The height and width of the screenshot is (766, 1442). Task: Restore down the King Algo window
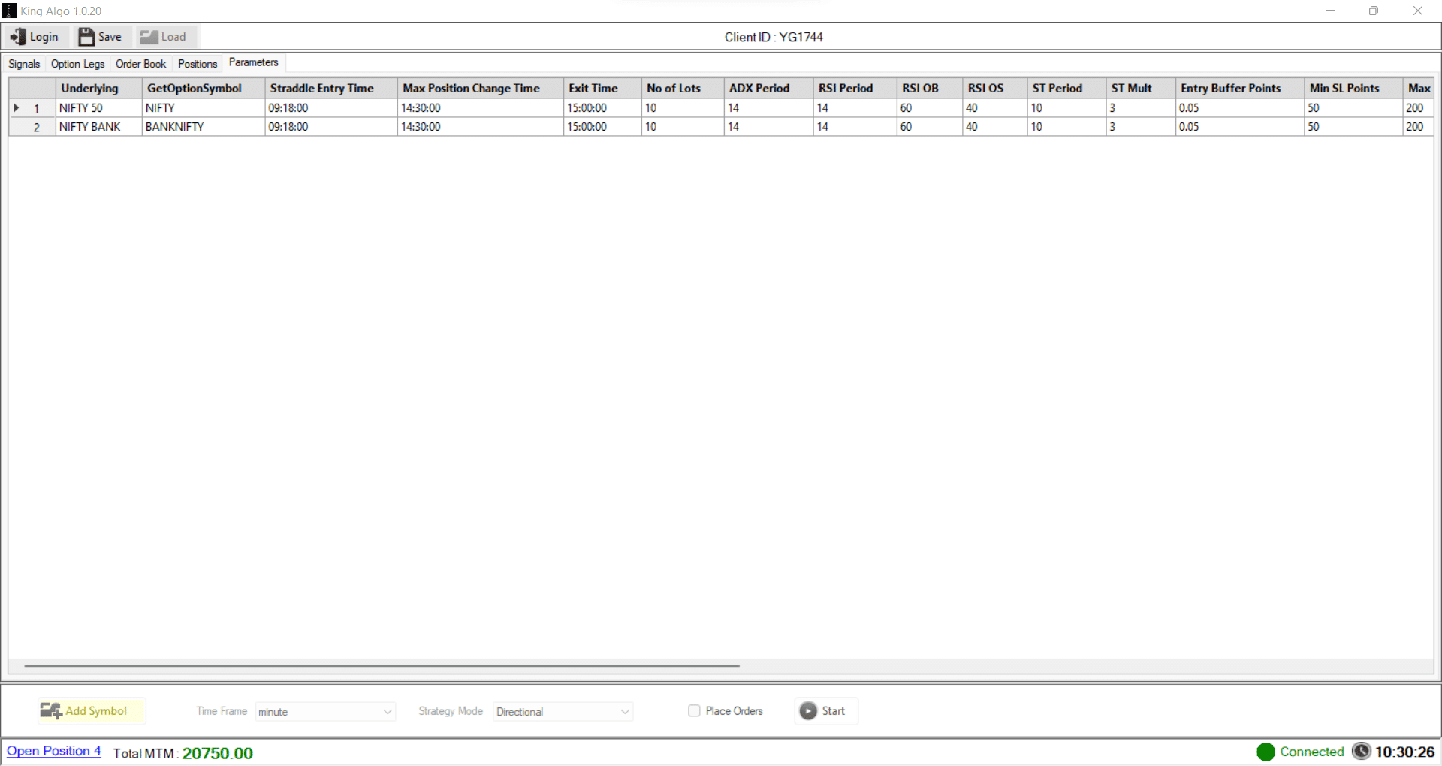(x=1374, y=11)
